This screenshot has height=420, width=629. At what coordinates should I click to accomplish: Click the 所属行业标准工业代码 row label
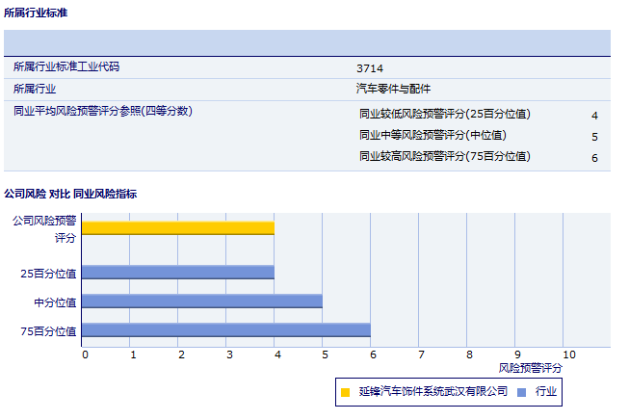pyautogui.click(x=66, y=67)
